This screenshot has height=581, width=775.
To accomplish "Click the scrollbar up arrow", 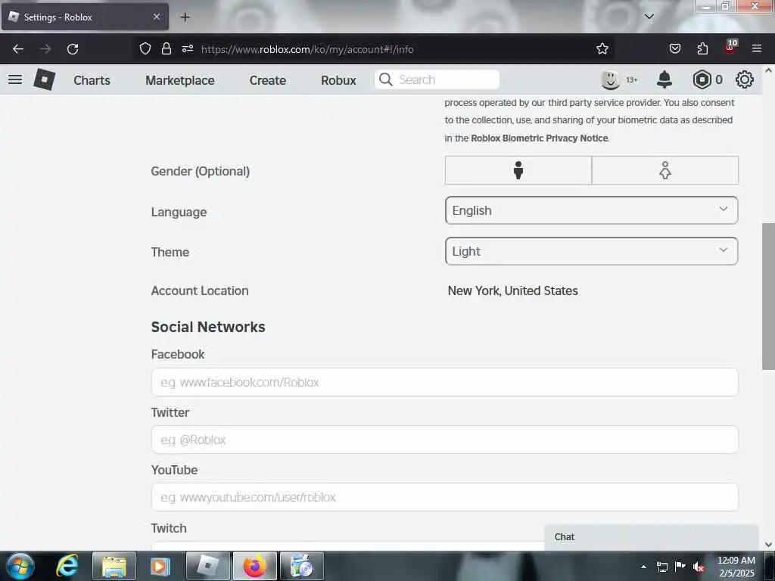I will 768,70.
